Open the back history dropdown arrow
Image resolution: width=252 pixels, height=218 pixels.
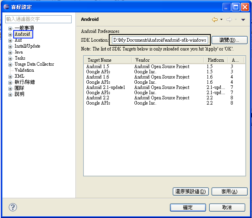(221, 20)
